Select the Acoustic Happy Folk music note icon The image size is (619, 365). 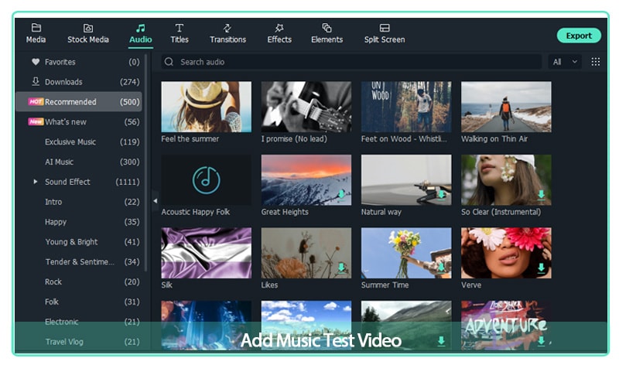tap(206, 180)
